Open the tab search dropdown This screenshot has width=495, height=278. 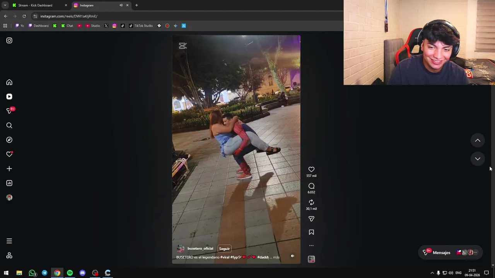click(5, 5)
